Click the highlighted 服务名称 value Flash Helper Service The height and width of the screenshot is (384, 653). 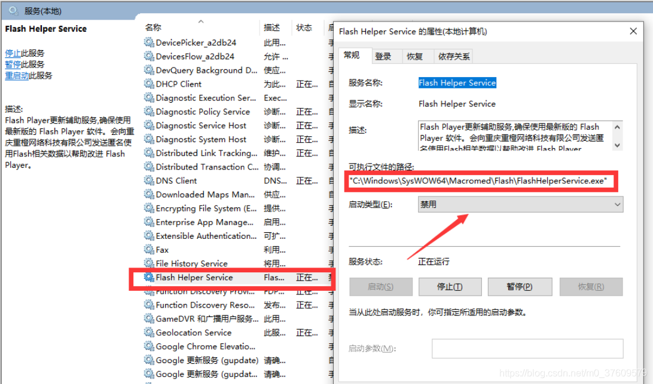(x=457, y=83)
